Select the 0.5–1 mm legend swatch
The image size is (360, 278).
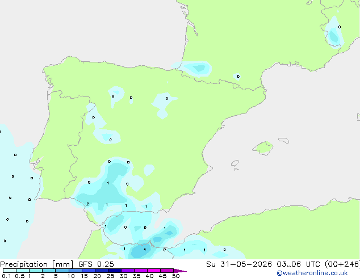(23, 271)
